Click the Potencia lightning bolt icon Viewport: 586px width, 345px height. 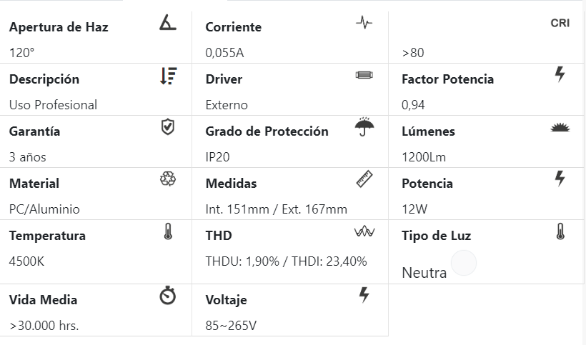coord(560,179)
